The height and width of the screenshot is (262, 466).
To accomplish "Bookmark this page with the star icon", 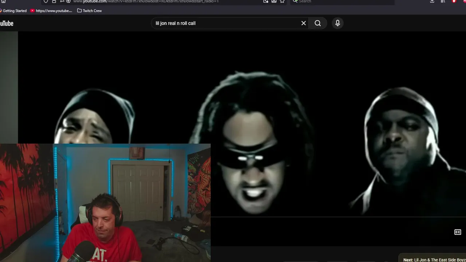I will [x=282, y=1].
